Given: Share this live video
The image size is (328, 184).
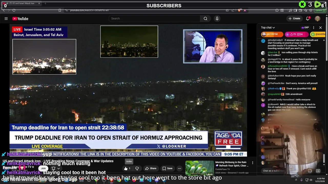Looking at the screenshot, I should (x=151, y=168).
